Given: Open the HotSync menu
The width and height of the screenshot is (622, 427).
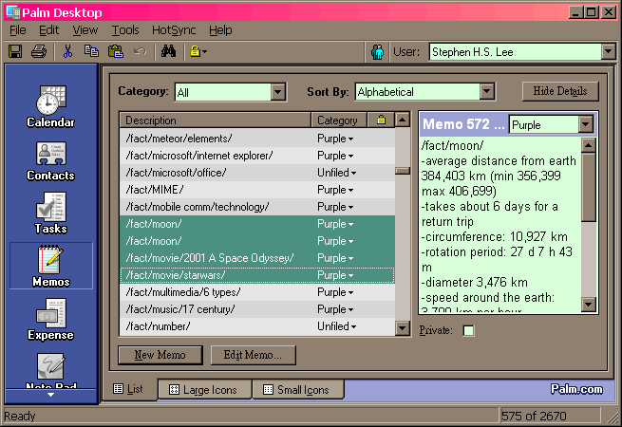Looking at the screenshot, I should [174, 30].
